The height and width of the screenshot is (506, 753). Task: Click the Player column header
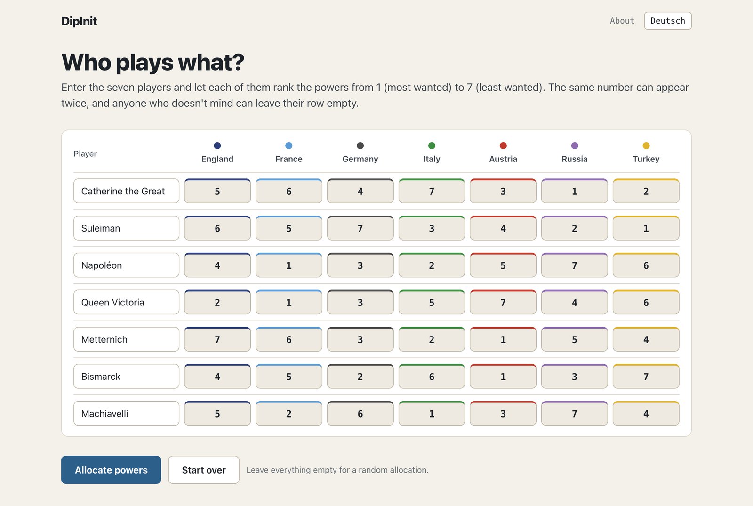(85, 154)
